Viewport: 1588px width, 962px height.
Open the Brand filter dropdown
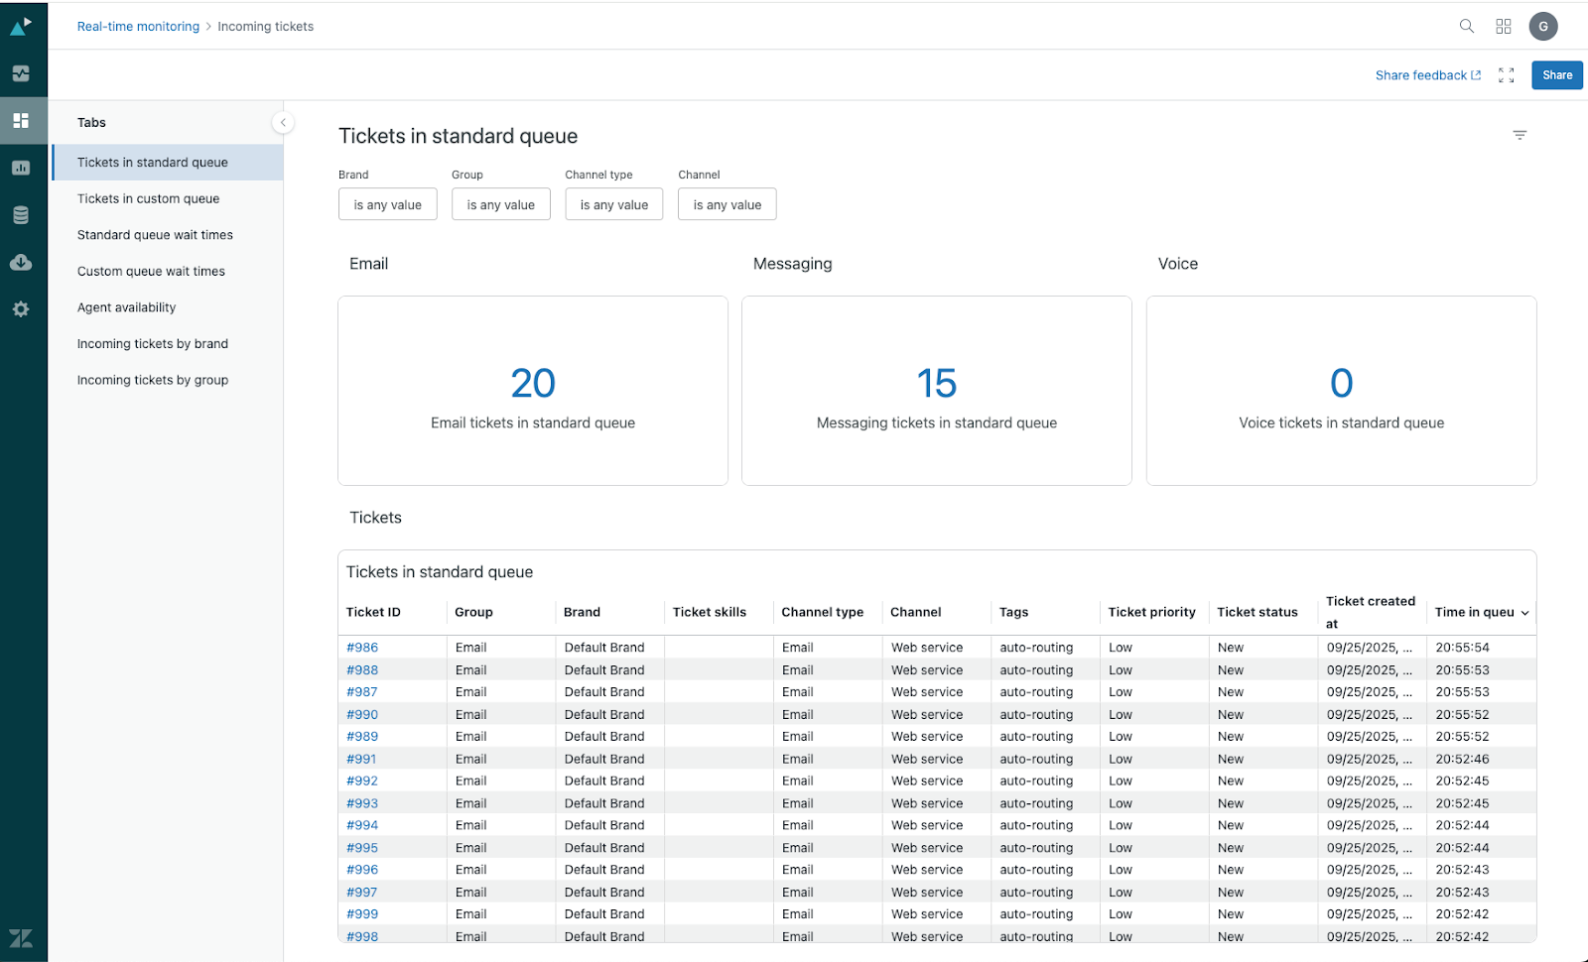[387, 204]
